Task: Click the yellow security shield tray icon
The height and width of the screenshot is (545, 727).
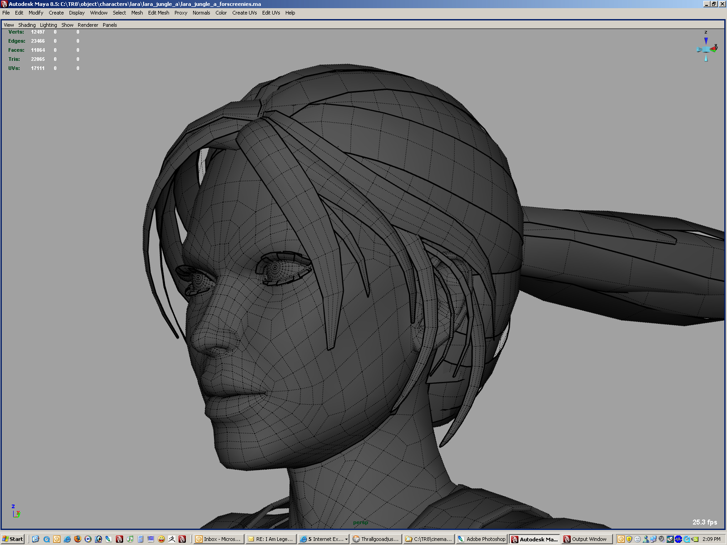Action: 629,539
